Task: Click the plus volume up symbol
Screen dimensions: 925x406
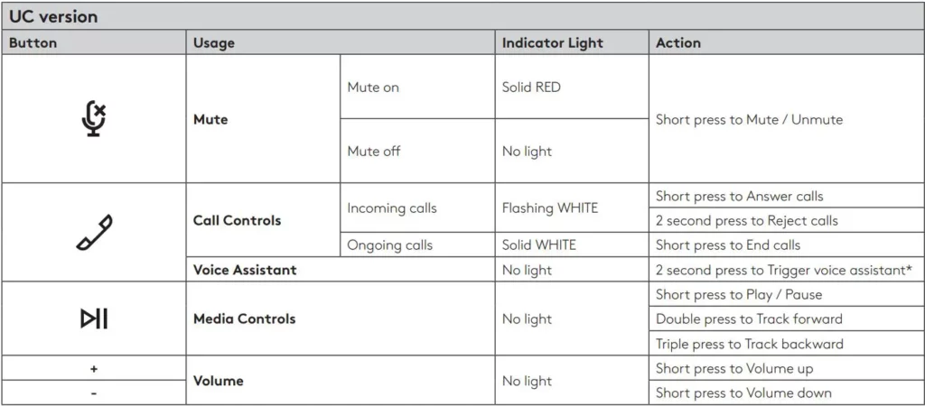Action: tap(94, 368)
